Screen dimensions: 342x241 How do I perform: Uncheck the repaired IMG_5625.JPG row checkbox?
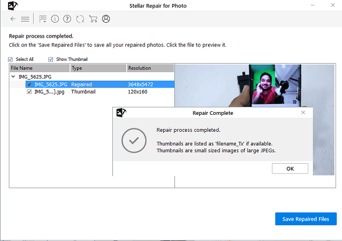pyautogui.click(x=29, y=84)
